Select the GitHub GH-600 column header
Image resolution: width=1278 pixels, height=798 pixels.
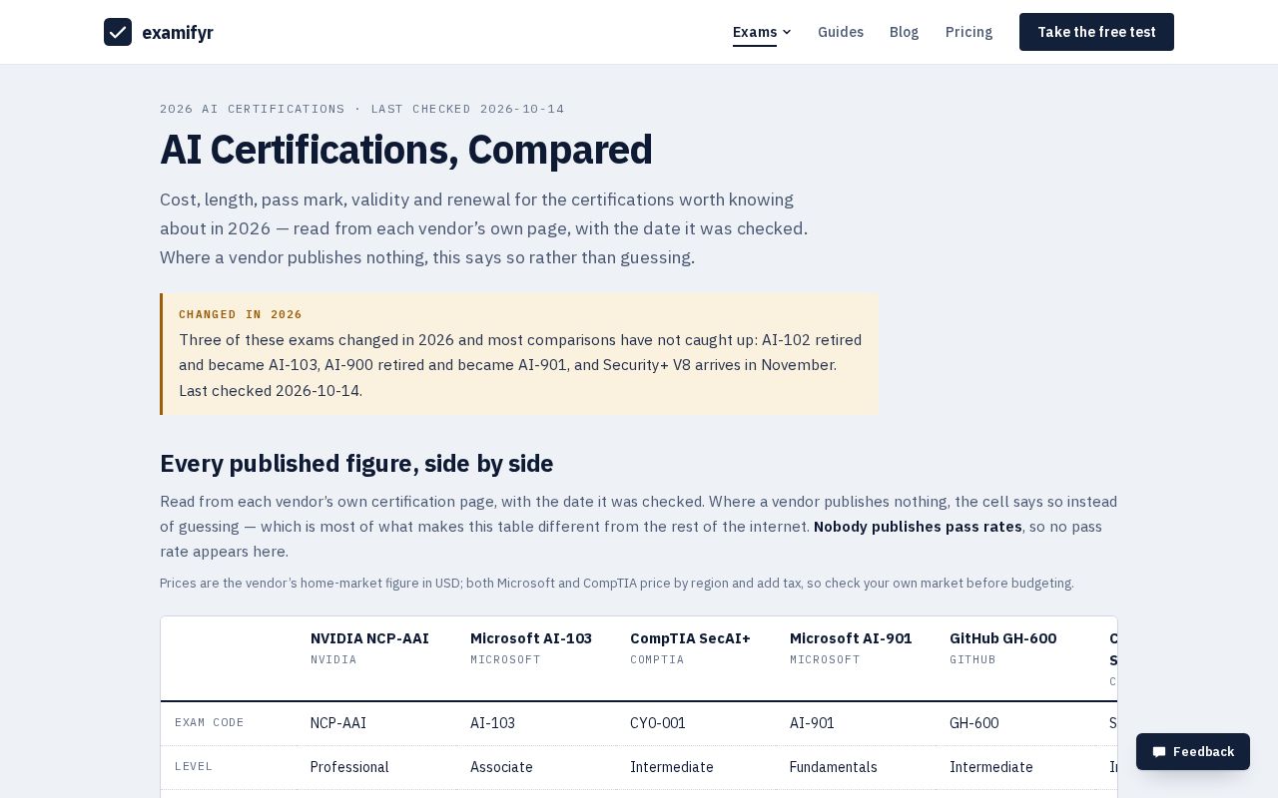(x=1002, y=638)
